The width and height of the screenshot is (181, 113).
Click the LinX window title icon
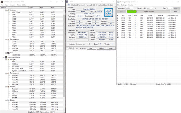118,2
